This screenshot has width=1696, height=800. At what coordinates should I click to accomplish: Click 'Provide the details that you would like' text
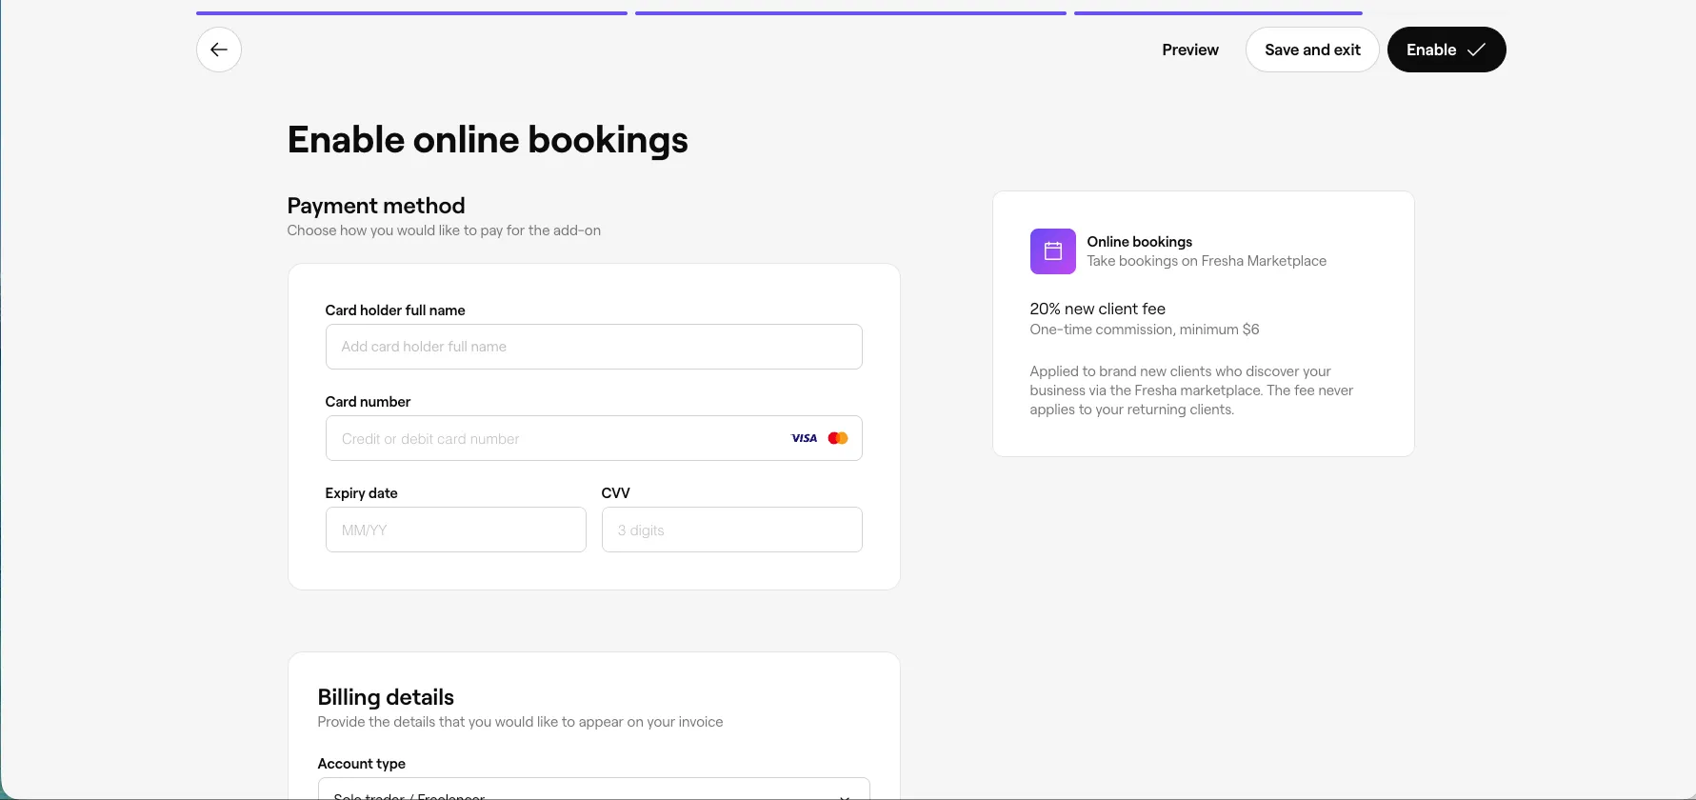point(520,722)
